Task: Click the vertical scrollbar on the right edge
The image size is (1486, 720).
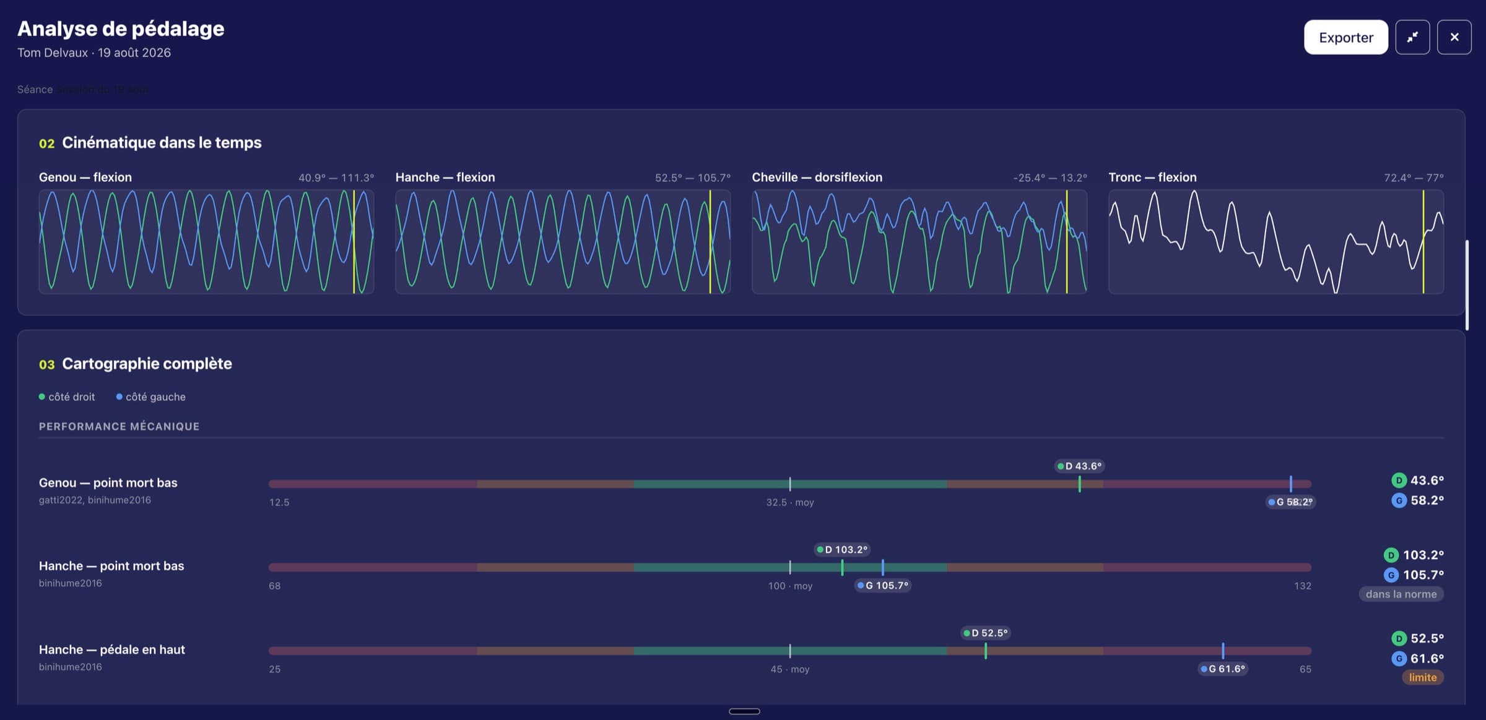Action: [1466, 285]
